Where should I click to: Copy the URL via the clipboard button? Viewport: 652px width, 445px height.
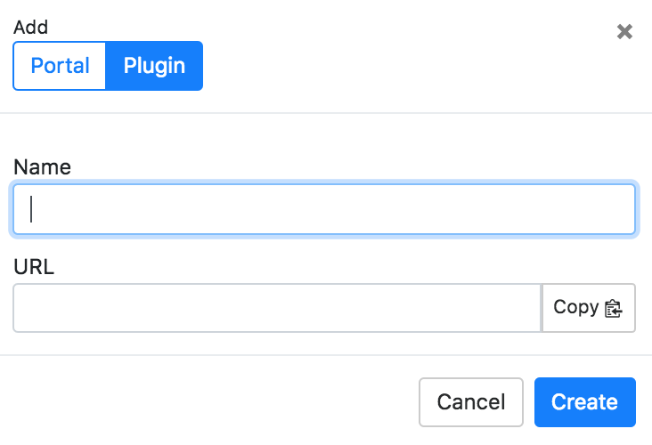coord(588,308)
